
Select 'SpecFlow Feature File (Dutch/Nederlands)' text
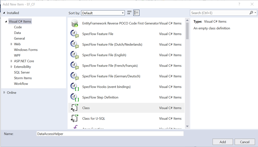[x=112, y=44]
